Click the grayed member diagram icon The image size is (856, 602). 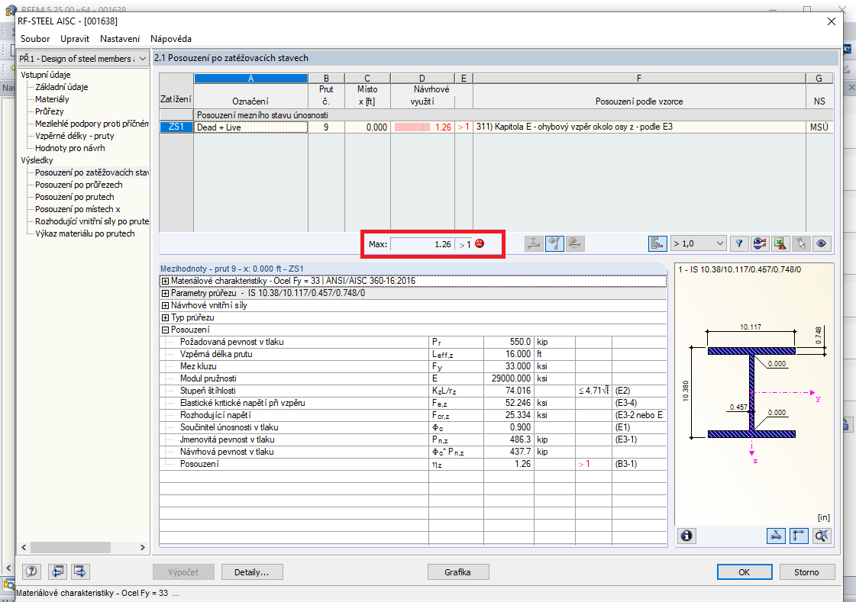click(x=534, y=243)
